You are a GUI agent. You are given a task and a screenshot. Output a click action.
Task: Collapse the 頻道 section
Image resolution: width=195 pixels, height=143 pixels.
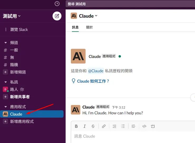(6, 43)
